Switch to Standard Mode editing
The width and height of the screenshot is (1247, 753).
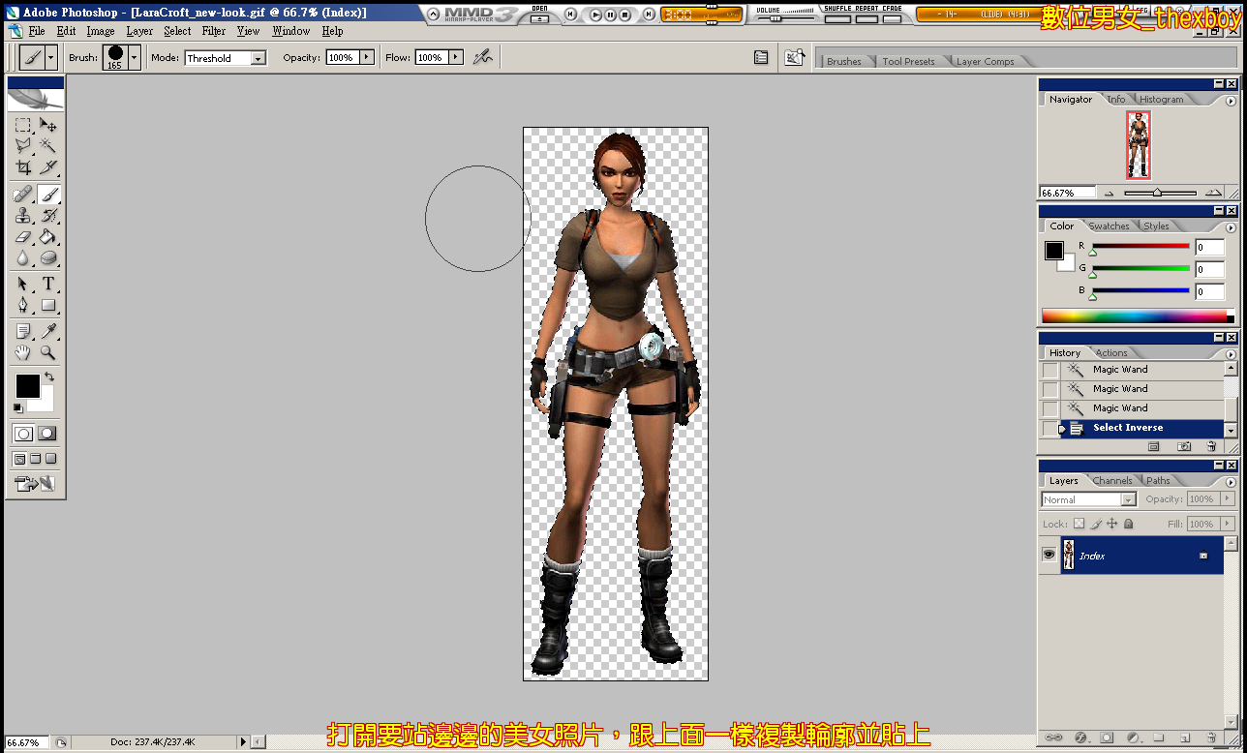pyautogui.click(x=23, y=434)
